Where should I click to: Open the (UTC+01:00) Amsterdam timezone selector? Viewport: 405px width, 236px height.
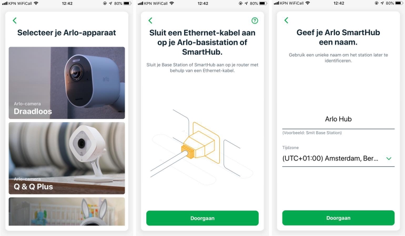point(338,158)
